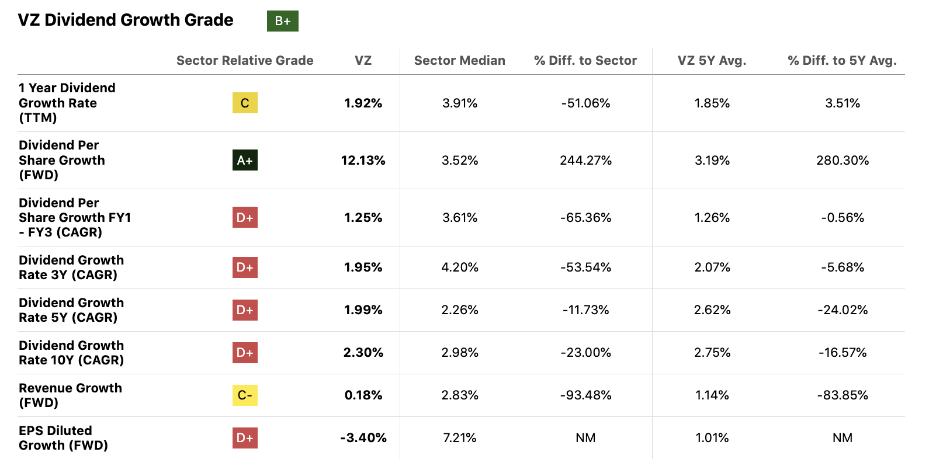Click the VZ Dividend Growth Grade heading
Screen dimensions: 929x459
pos(126,20)
